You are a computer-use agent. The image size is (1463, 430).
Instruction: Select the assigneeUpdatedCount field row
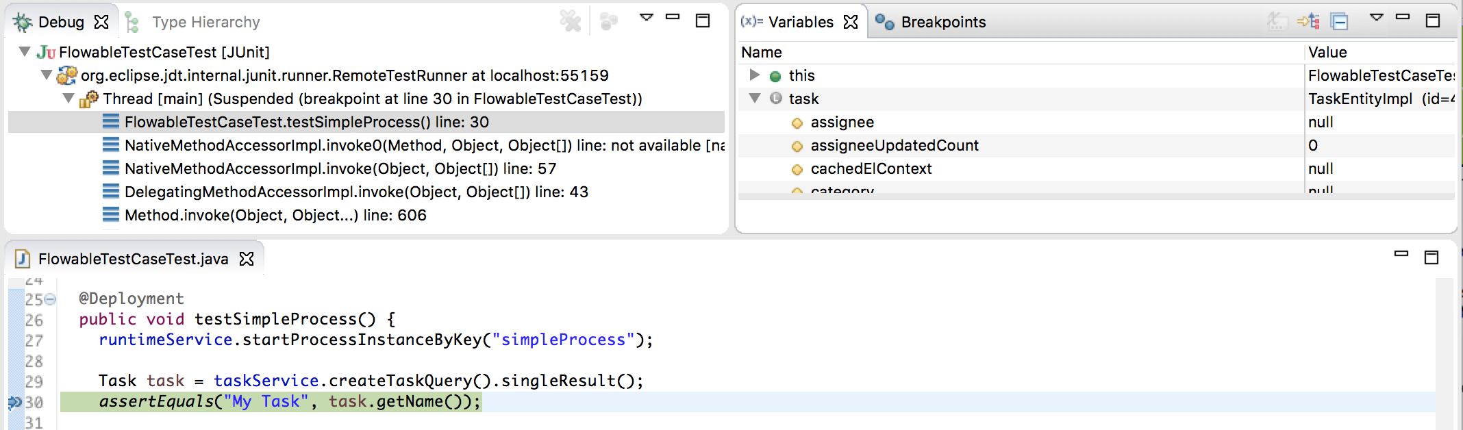(1097, 145)
